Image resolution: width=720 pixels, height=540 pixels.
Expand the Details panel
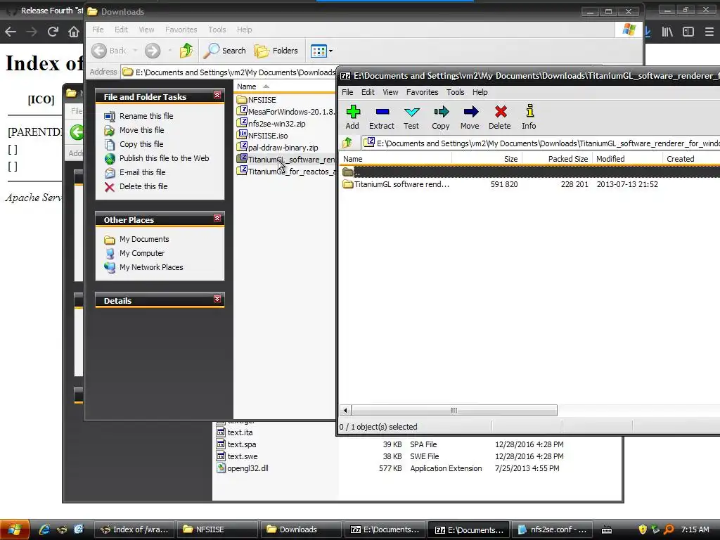217,299
